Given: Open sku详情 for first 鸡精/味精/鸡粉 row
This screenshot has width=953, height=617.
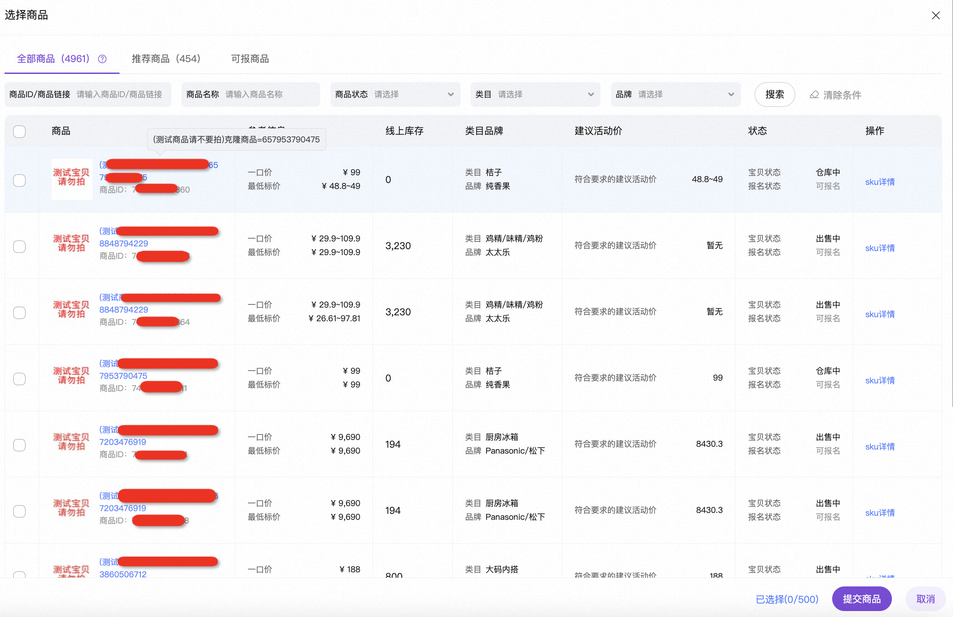Looking at the screenshot, I should click(x=880, y=248).
